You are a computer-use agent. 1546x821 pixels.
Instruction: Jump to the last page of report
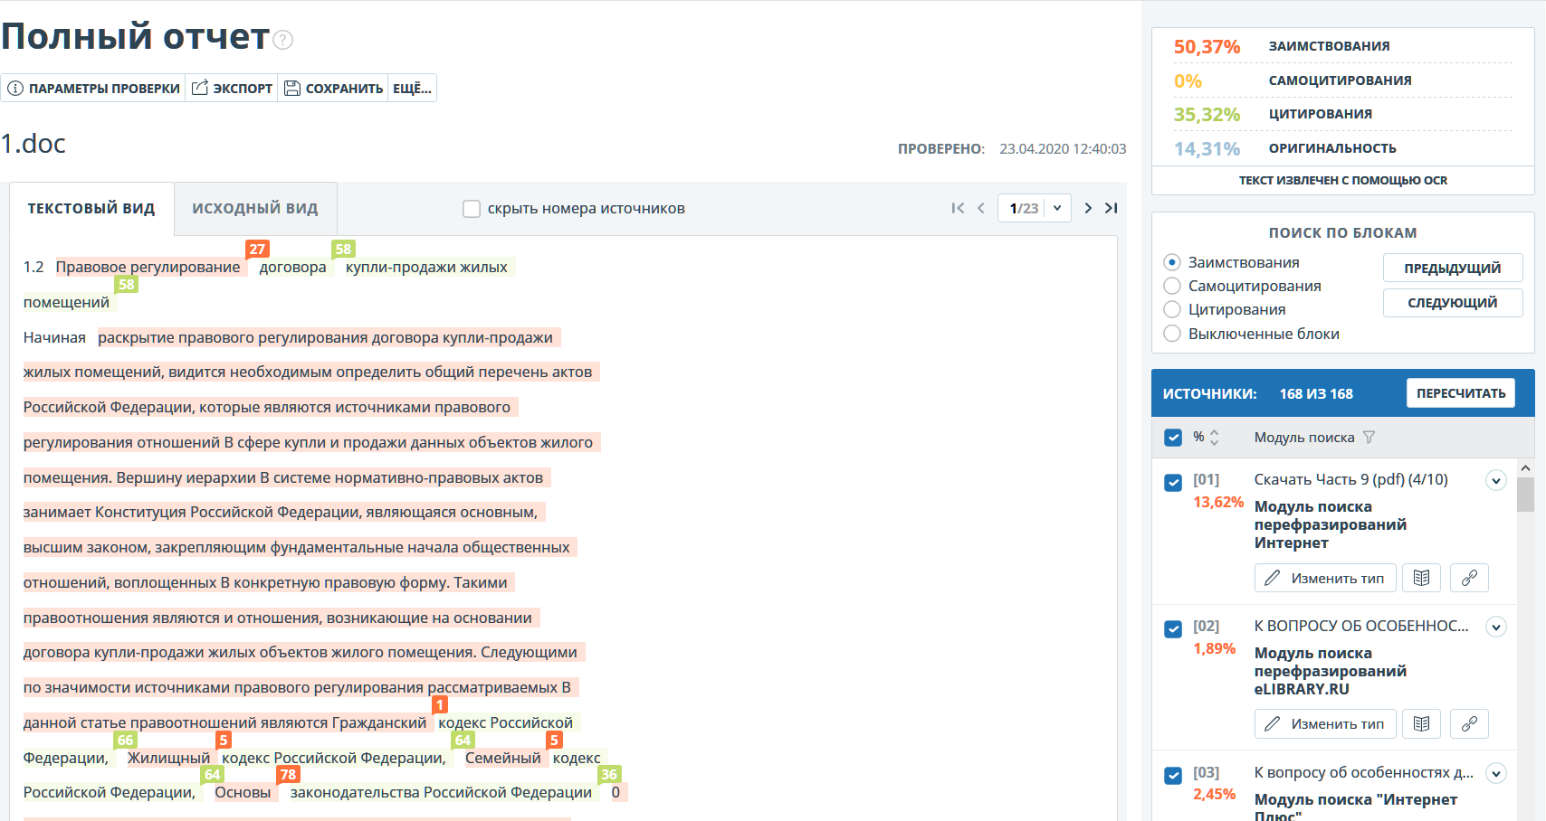[x=1112, y=208]
